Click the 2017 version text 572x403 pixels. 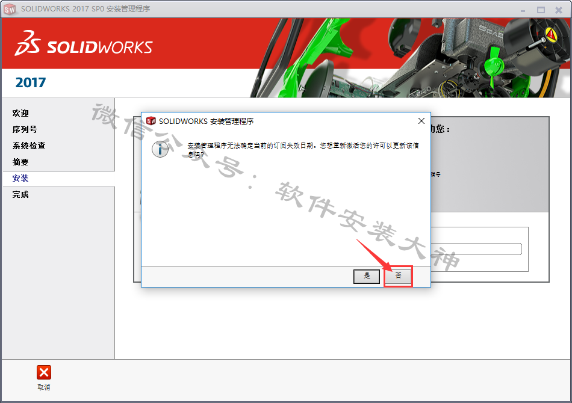pyautogui.click(x=31, y=83)
